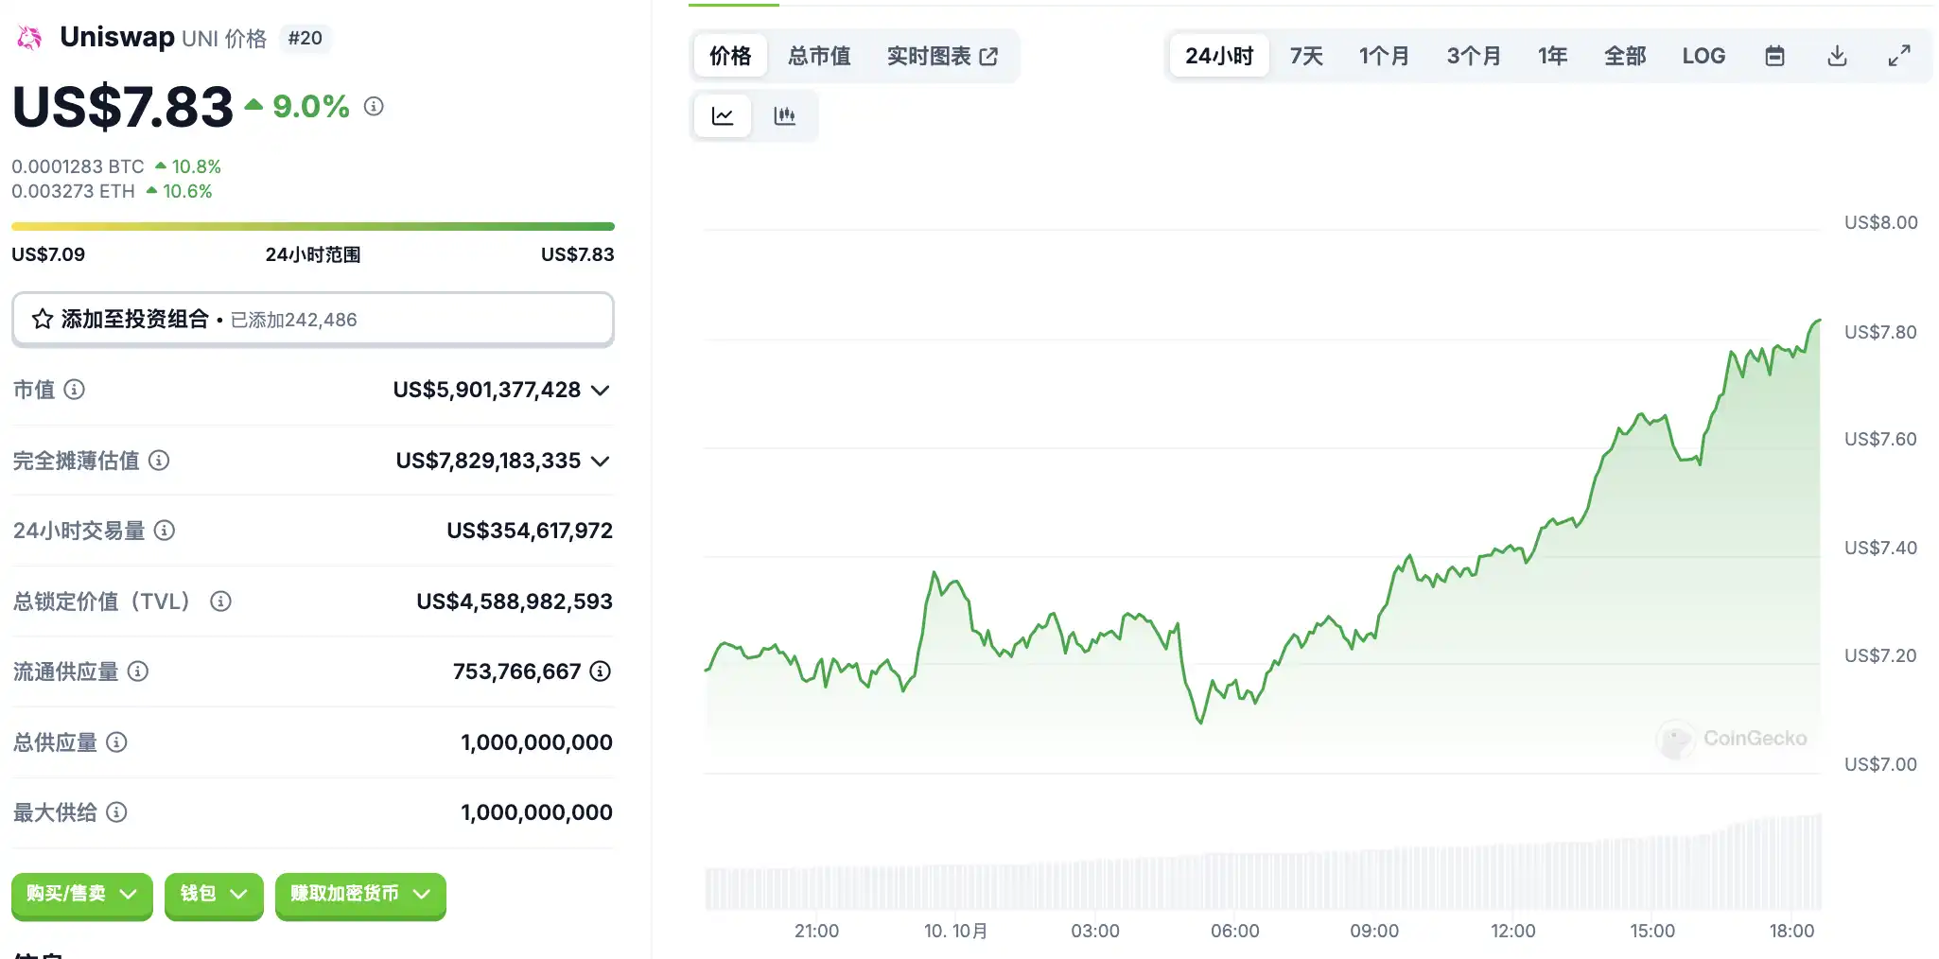The height and width of the screenshot is (959, 1939).
Task: Toggle the LOG scale option
Action: pyautogui.click(x=1703, y=56)
